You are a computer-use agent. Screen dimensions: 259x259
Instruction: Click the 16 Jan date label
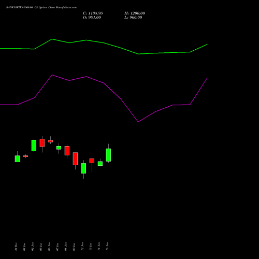(x=107, y=247)
